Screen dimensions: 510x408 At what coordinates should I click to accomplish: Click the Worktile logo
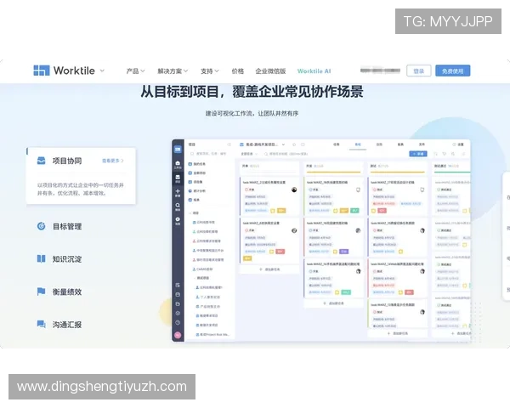point(64,71)
